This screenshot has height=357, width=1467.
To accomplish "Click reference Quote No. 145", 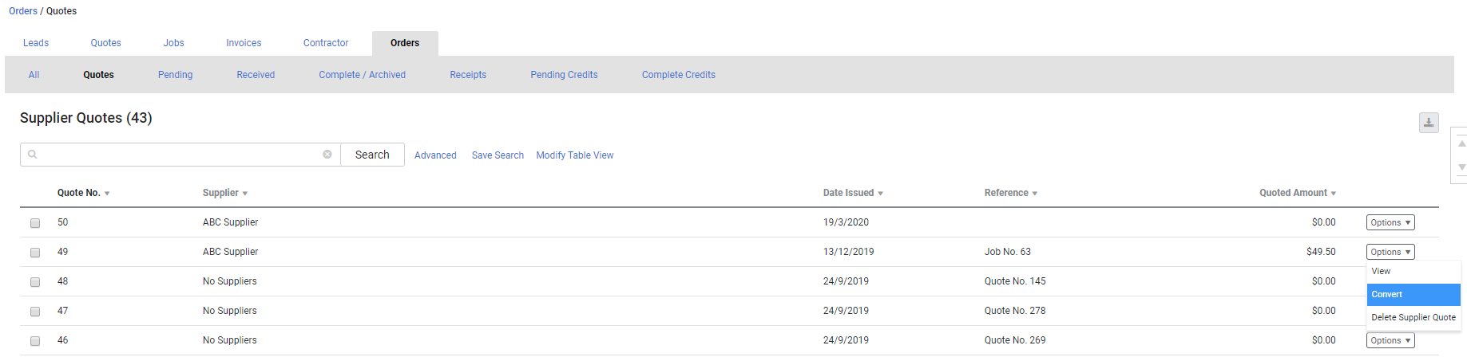I will [x=1015, y=281].
